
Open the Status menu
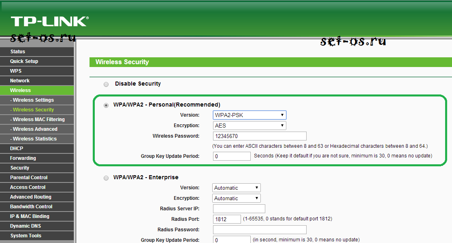[37, 51]
